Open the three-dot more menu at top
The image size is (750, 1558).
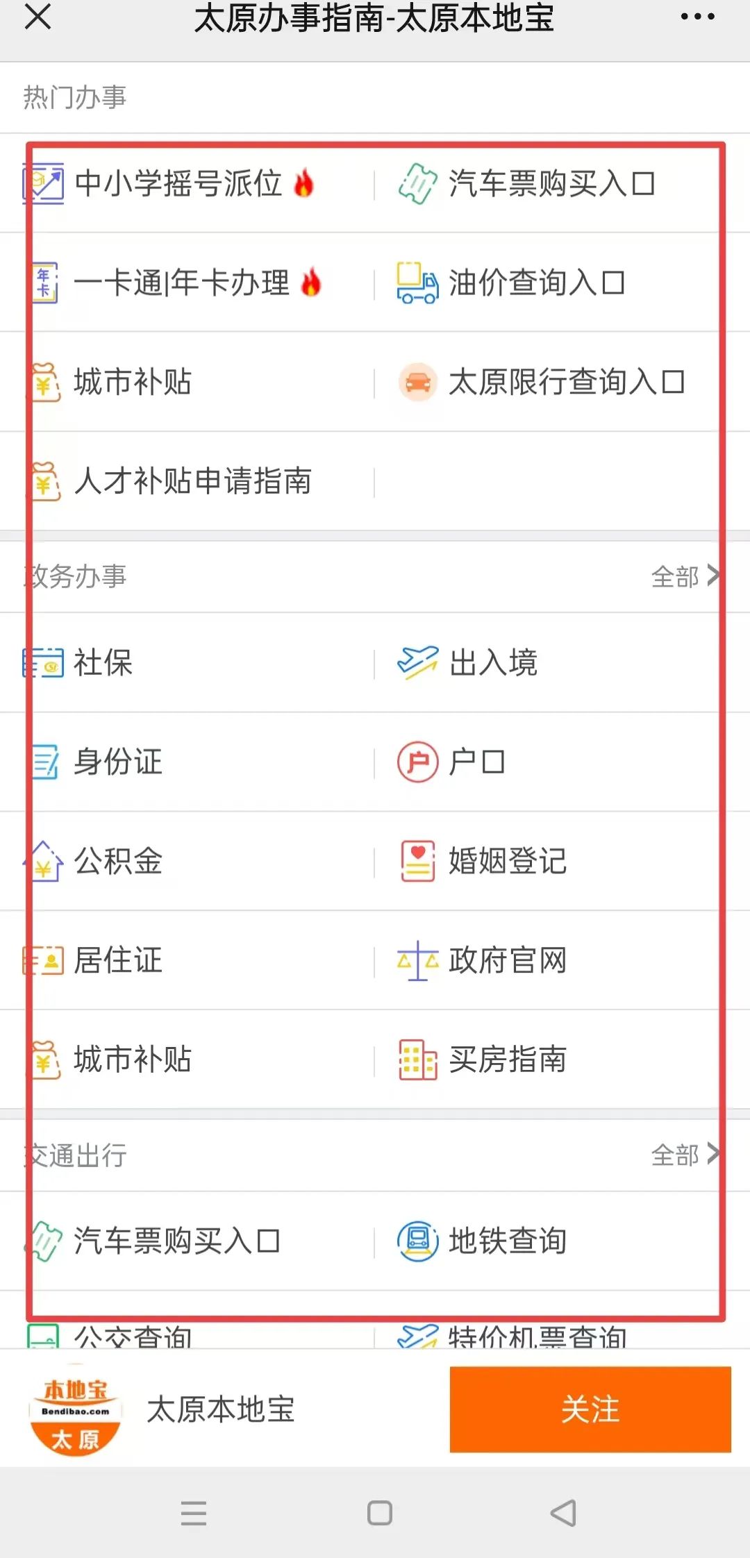[x=697, y=17]
